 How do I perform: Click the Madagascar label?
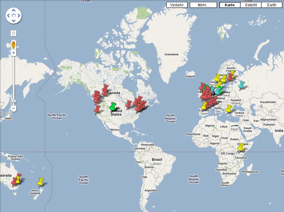click(250, 172)
